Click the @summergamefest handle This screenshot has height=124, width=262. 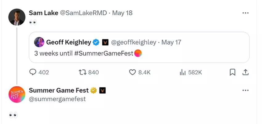57,99
